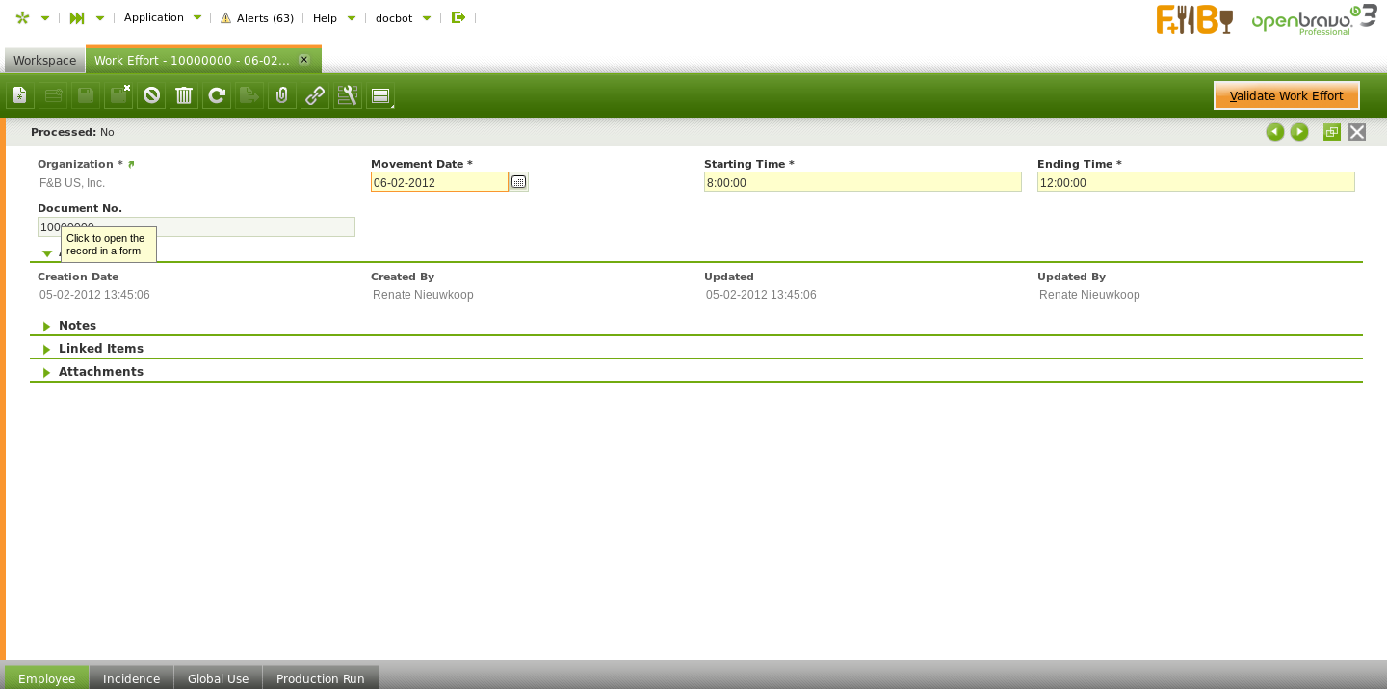Open the calendar picker for Movement Date
Viewport: 1387px width, 689px height.
[519, 182]
